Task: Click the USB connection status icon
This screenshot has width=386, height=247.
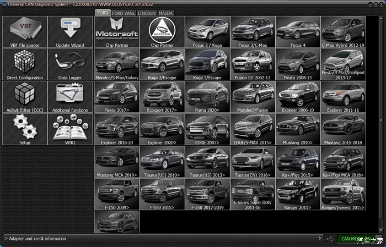Action: click(330, 239)
